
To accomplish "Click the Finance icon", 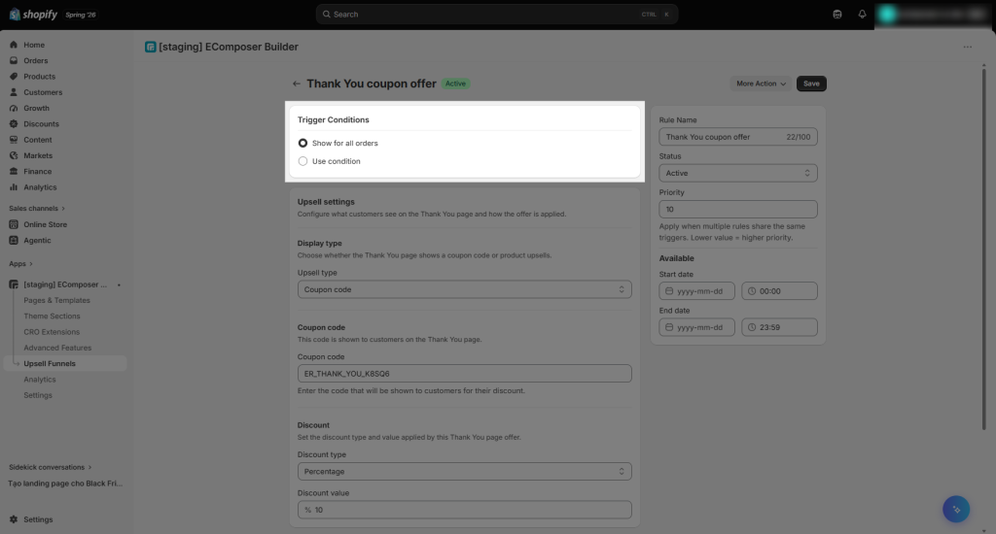I will pyautogui.click(x=14, y=172).
